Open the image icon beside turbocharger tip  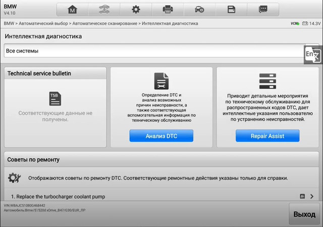click(x=303, y=196)
